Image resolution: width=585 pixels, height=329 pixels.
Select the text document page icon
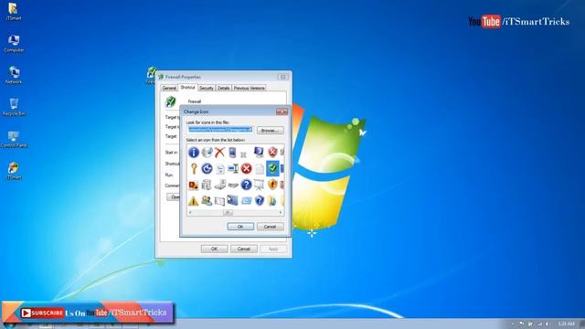coord(220,169)
